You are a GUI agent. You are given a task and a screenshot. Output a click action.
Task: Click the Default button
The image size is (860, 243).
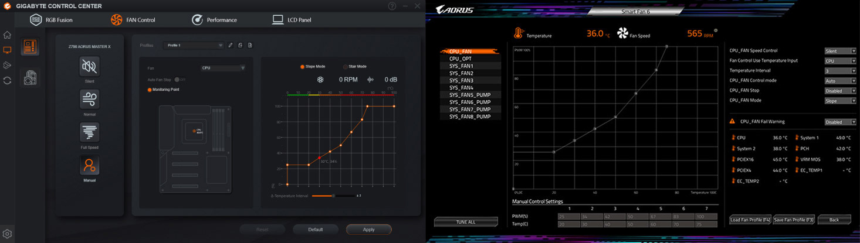click(x=316, y=230)
